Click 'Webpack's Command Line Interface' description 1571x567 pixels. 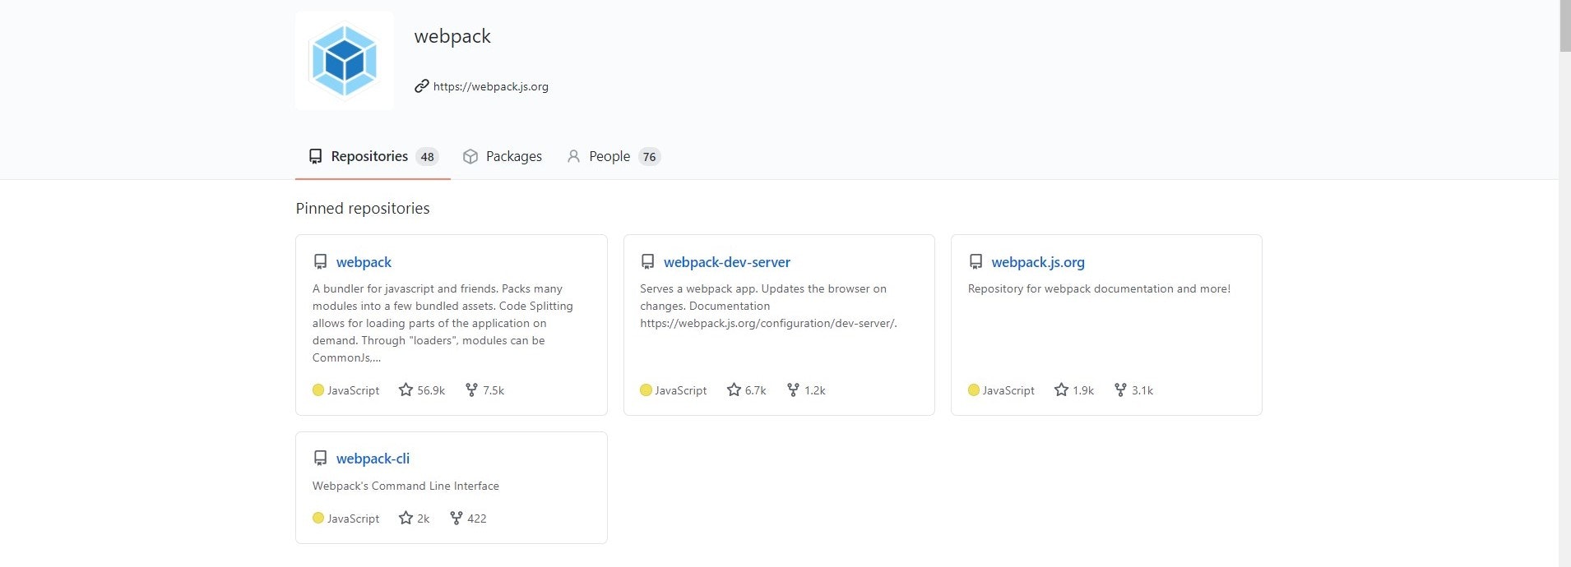(405, 486)
